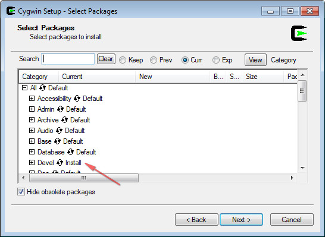Click the cycle icon next to Devel

(60, 163)
